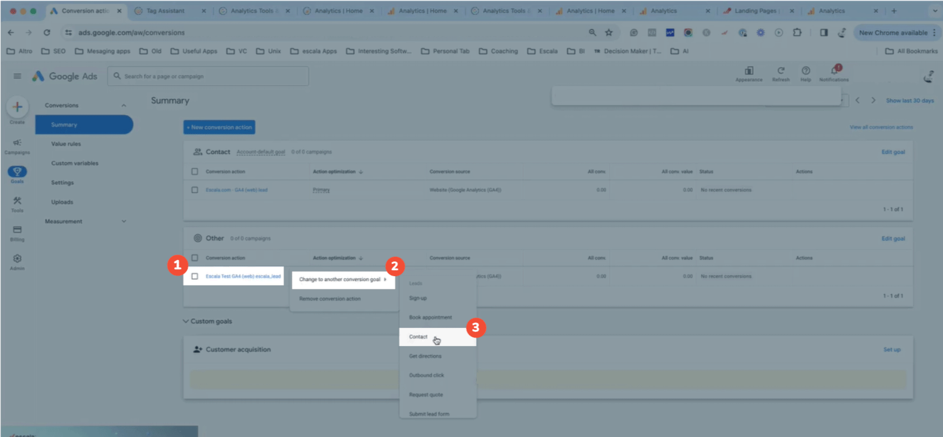
Task: Click Edit goal for Other
Action: (893, 239)
